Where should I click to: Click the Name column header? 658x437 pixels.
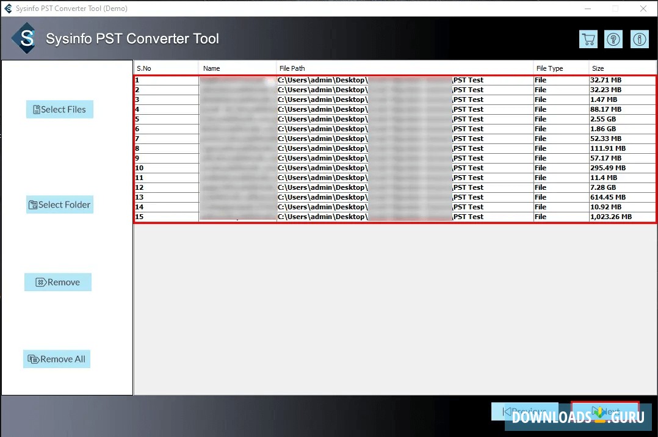click(211, 68)
